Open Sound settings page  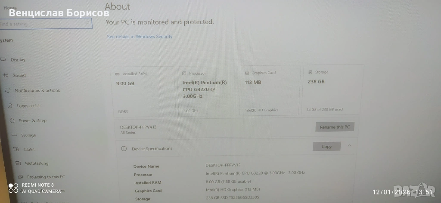[x=19, y=75]
